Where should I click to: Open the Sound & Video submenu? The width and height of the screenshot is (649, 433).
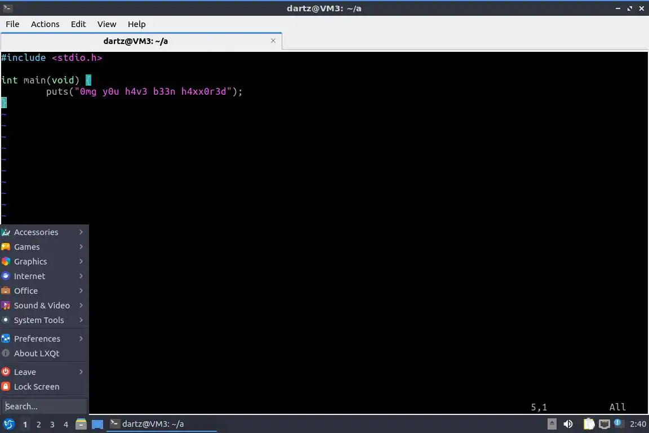(x=45, y=306)
